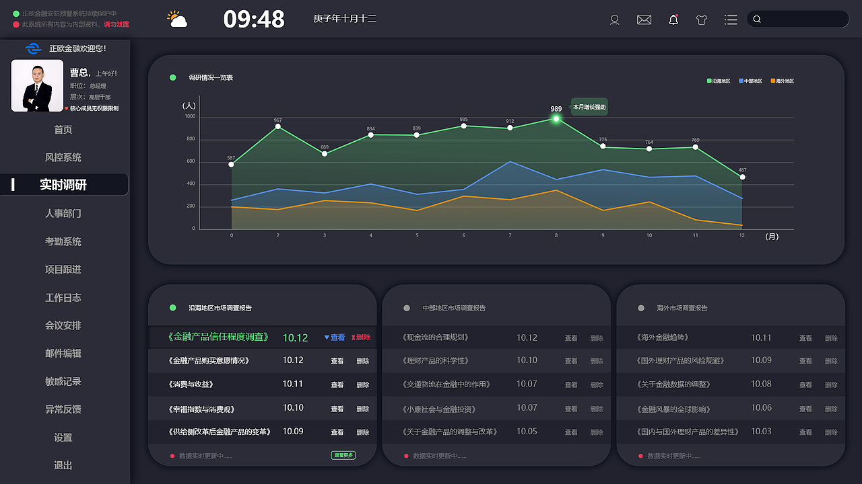Open 风控系统 in the sidebar

(63, 157)
